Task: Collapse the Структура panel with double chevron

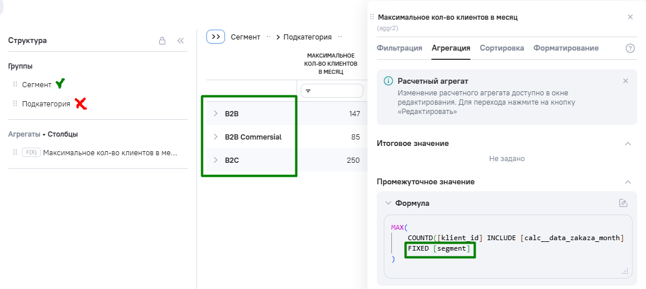Action: point(180,40)
